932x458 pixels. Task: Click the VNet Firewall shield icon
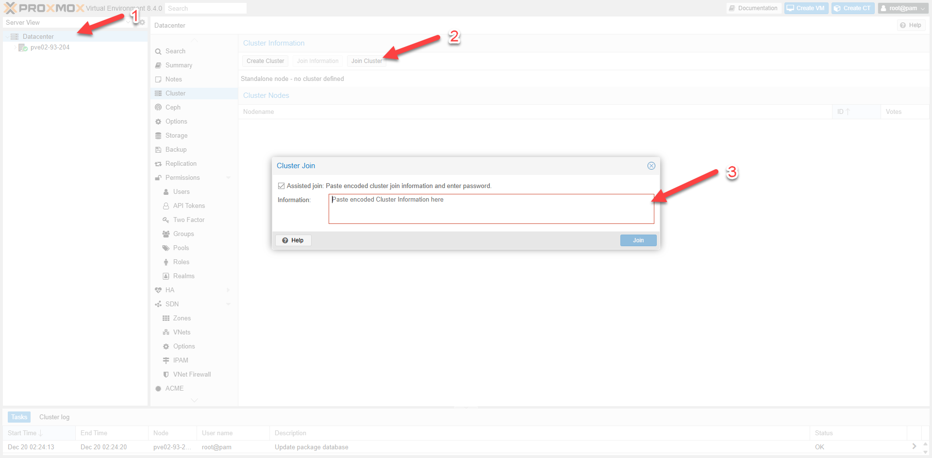(166, 375)
